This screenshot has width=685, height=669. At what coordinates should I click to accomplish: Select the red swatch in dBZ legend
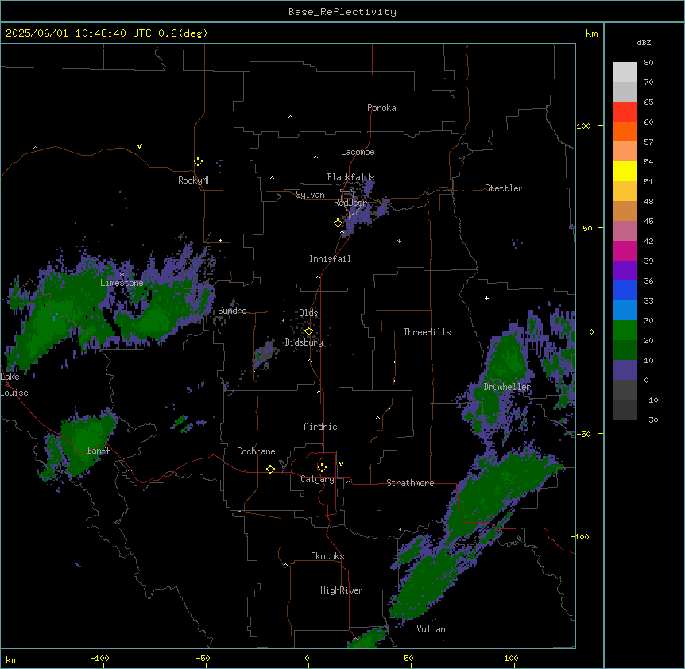625,112
